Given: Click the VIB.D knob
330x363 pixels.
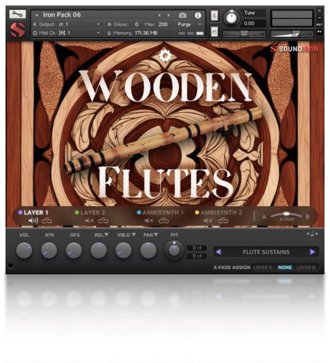Looking at the screenshot, I should point(124,250).
